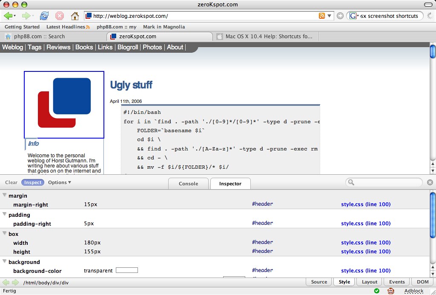The image size is (436, 295).
Task: Click Clear in the Firebug toolbar
Action: [11, 182]
